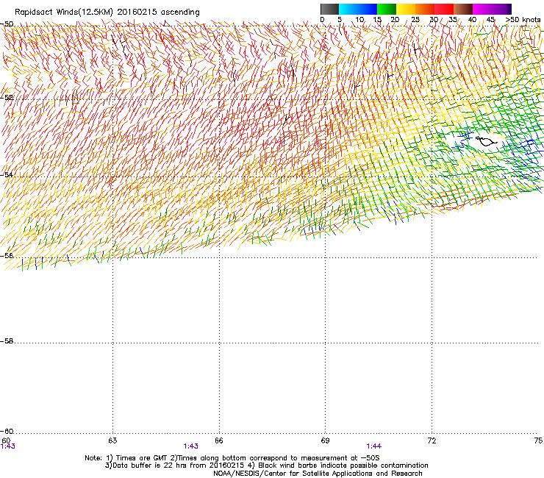Click the orange 25-30 knots legend segment

(425, 9)
